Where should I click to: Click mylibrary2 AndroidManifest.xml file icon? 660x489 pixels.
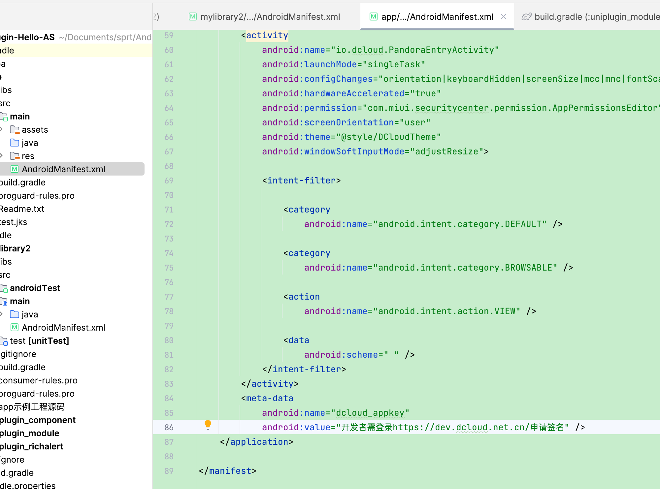point(15,328)
